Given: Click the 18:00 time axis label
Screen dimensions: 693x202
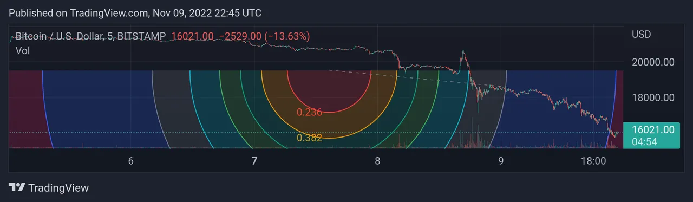Looking at the screenshot, I should click(593, 161).
